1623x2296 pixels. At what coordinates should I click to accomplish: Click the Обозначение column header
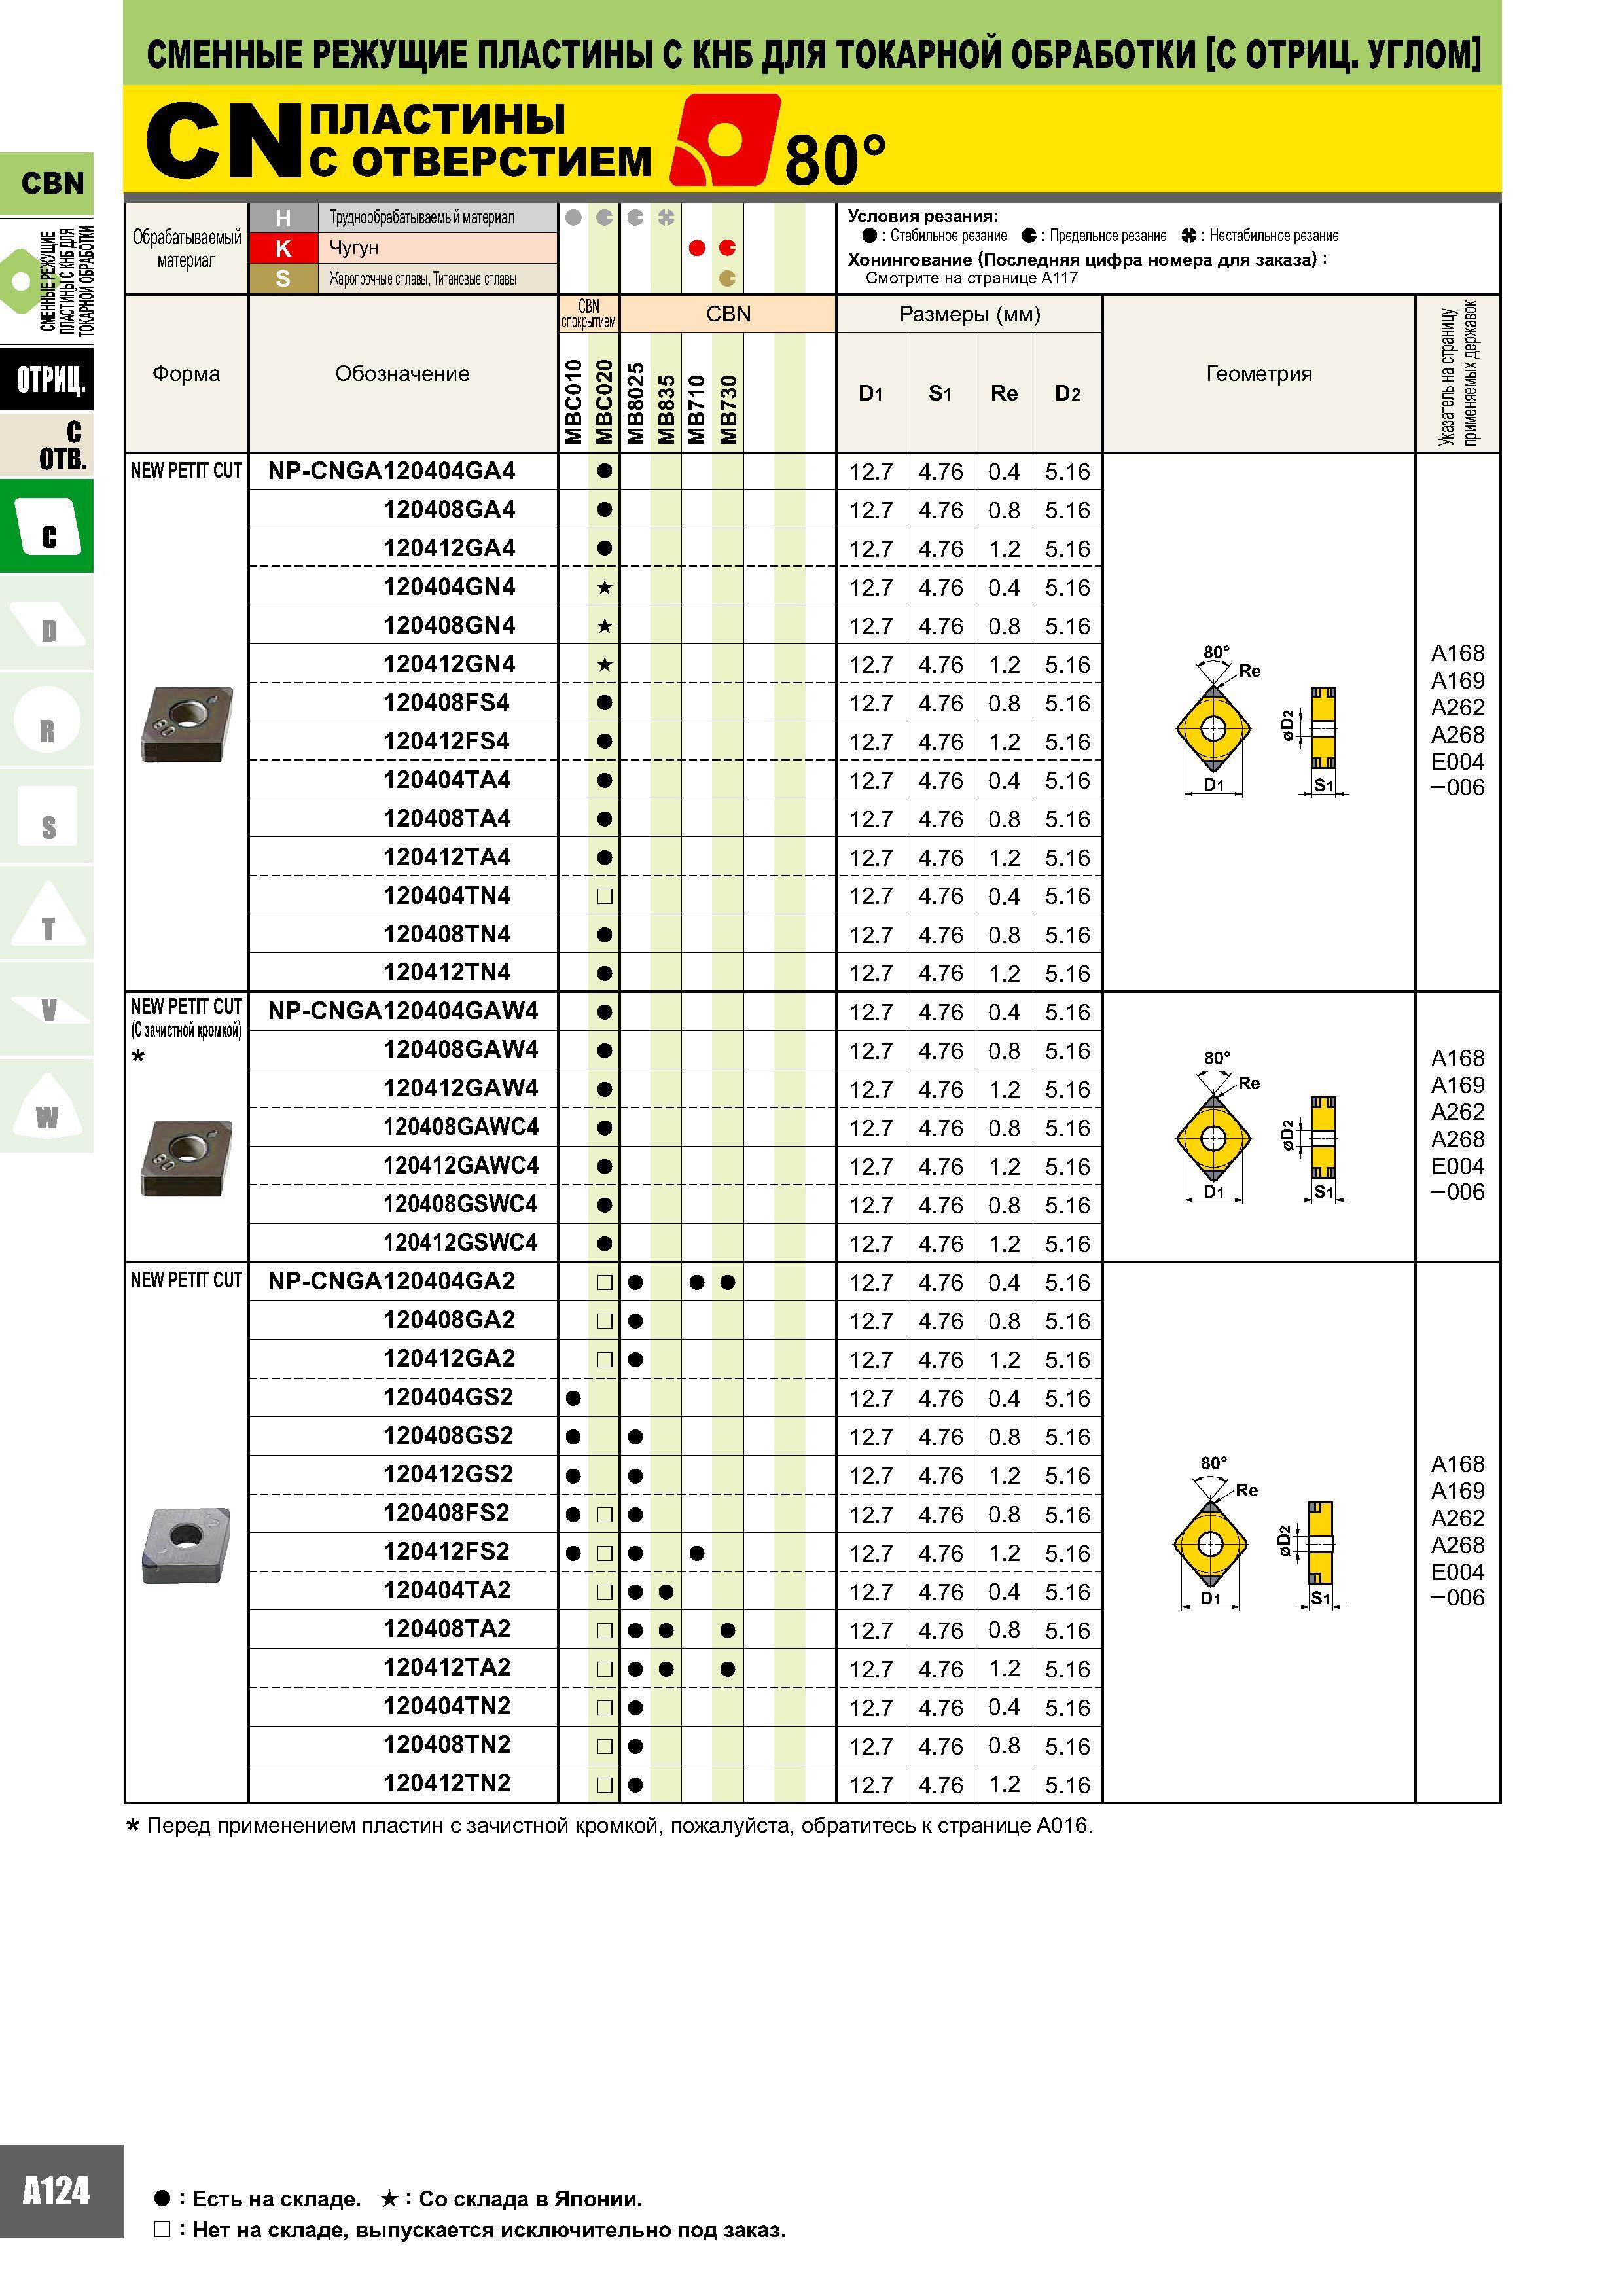tap(402, 374)
